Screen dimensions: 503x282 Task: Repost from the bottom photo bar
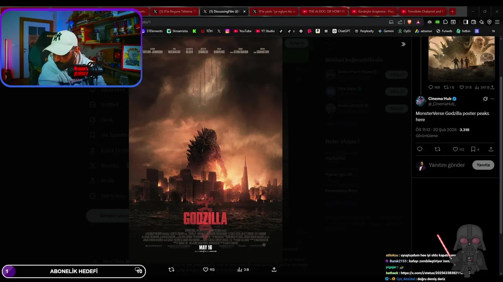coord(171,269)
